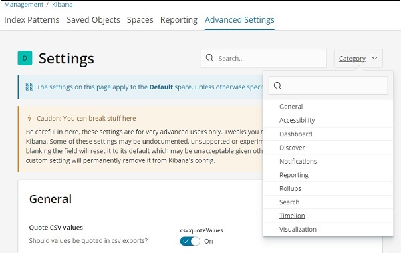Click into the Settings Search field
Viewport: 401px width, 253px height.
click(263, 58)
